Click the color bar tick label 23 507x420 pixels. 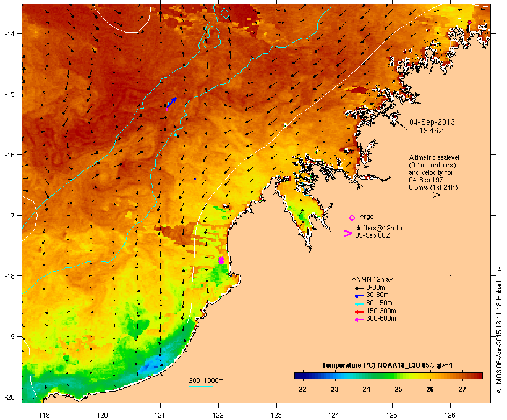[334, 389]
